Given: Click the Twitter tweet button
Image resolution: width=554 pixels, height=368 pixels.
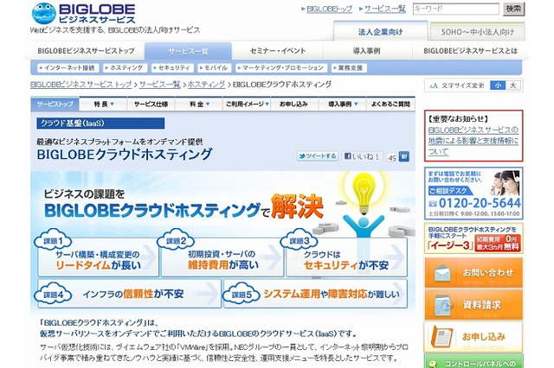Looking at the screenshot, I should tap(318, 155).
